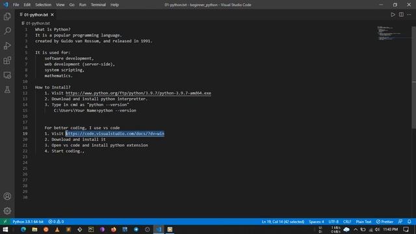This screenshot has width=416, height=234.
Task: Open the View menu
Action: (60, 5)
